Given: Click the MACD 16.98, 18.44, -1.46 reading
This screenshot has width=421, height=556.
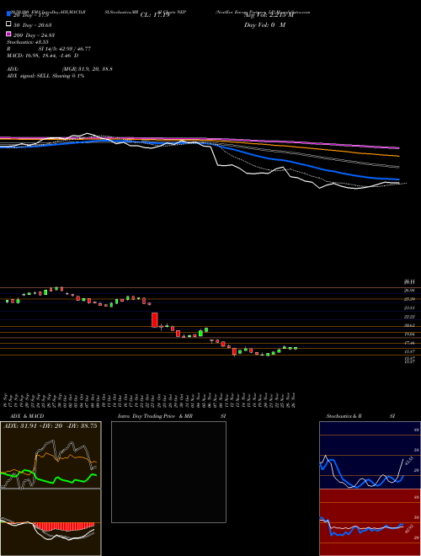Looking at the screenshot, I should pyautogui.click(x=43, y=56).
